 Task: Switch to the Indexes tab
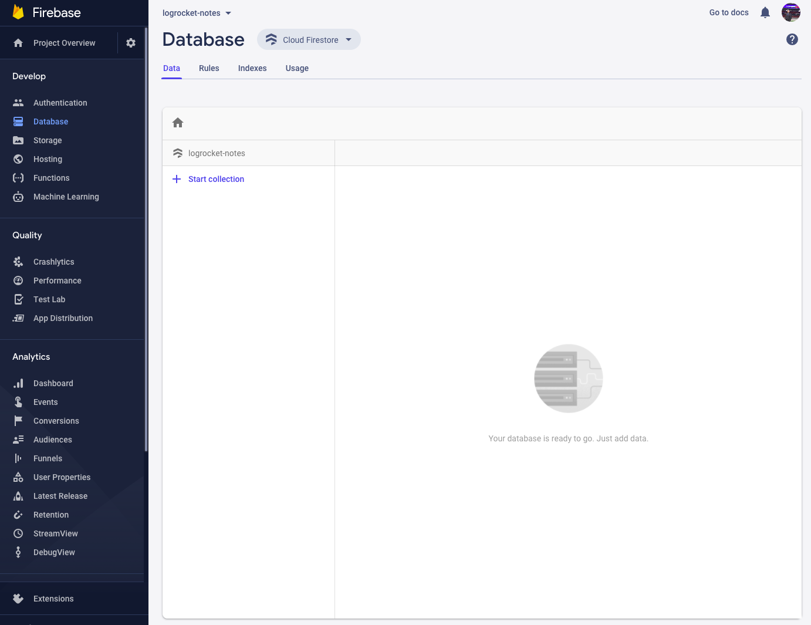pyautogui.click(x=252, y=68)
